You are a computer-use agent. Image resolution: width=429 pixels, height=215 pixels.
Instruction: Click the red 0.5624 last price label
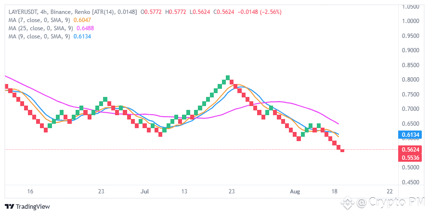410,150
